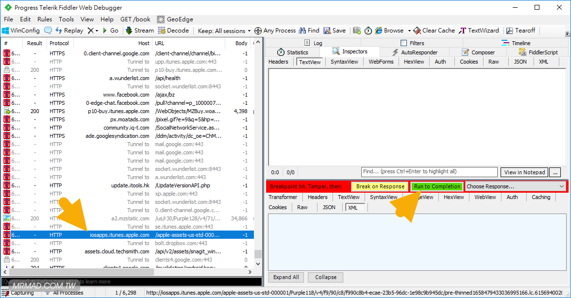Click the Comment speech bubble icon
571x298 pixels.
(x=48, y=30)
